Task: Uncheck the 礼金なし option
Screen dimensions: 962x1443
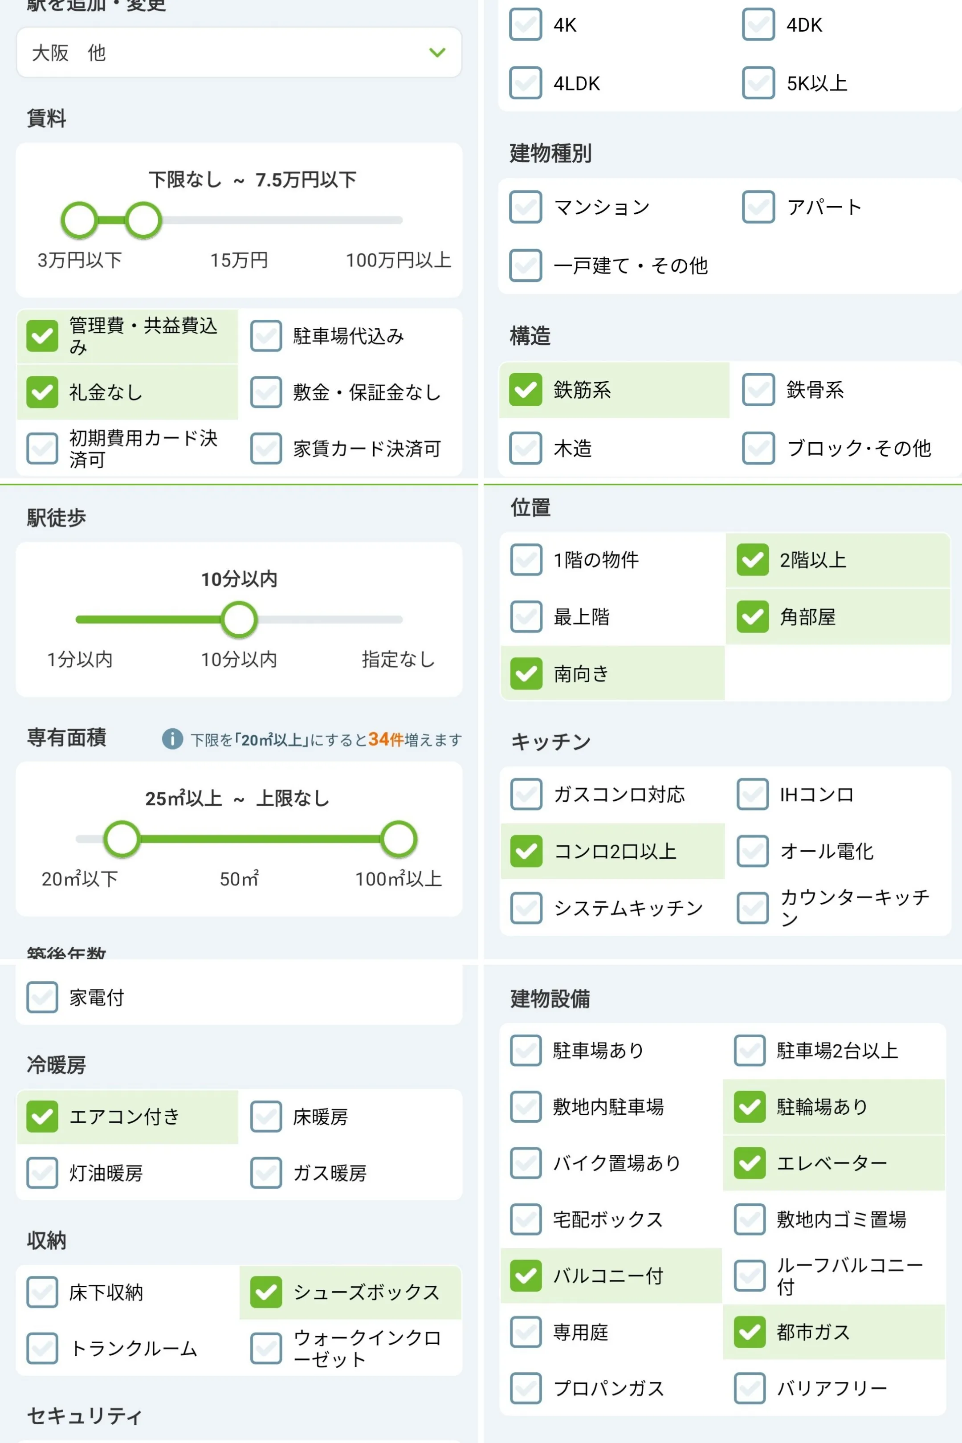Action: pyautogui.click(x=42, y=392)
